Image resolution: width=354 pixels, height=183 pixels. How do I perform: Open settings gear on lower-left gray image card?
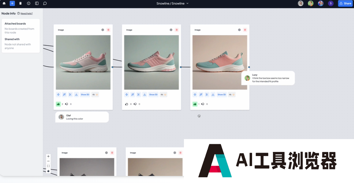click(x=106, y=153)
